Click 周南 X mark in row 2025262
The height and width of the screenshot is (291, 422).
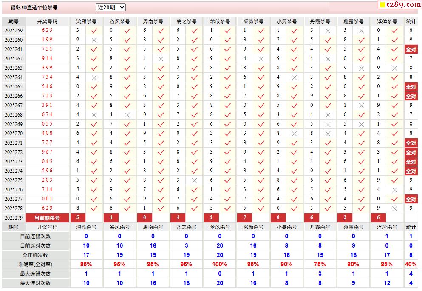click(161, 59)
